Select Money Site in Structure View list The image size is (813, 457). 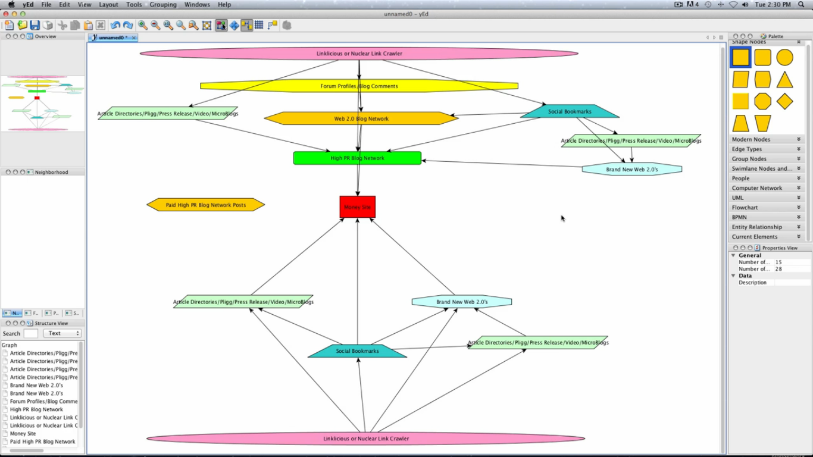click(23, 434)
